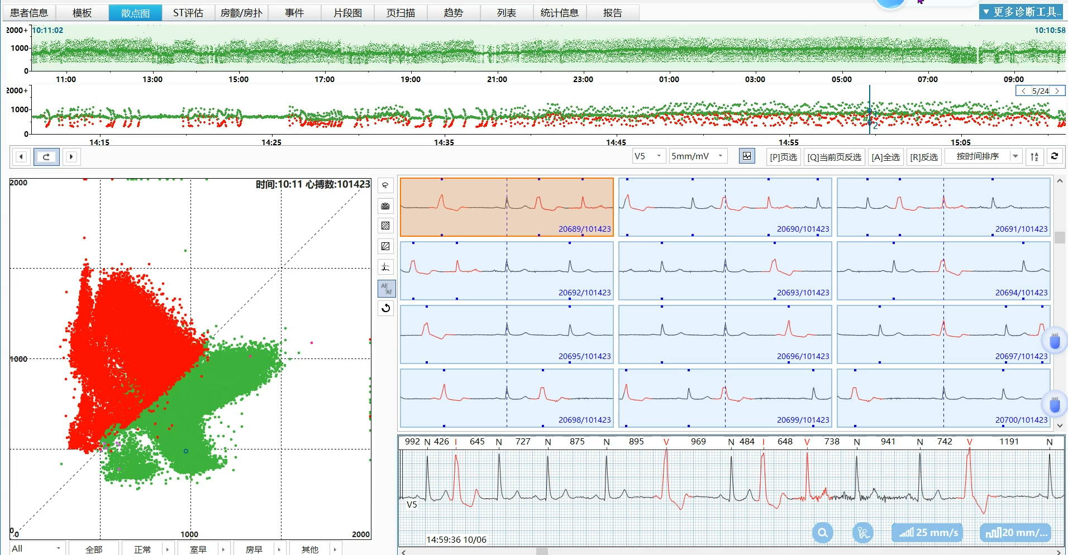Go to previous page in 5/24 pager
Viewport: 1068px width, 555px height.
pyautogui.click(x=1023, y=91)
